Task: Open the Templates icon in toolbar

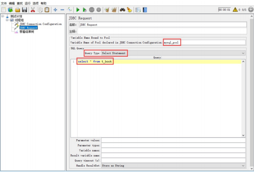Action: pyautogui.click(x=11, y=10)
